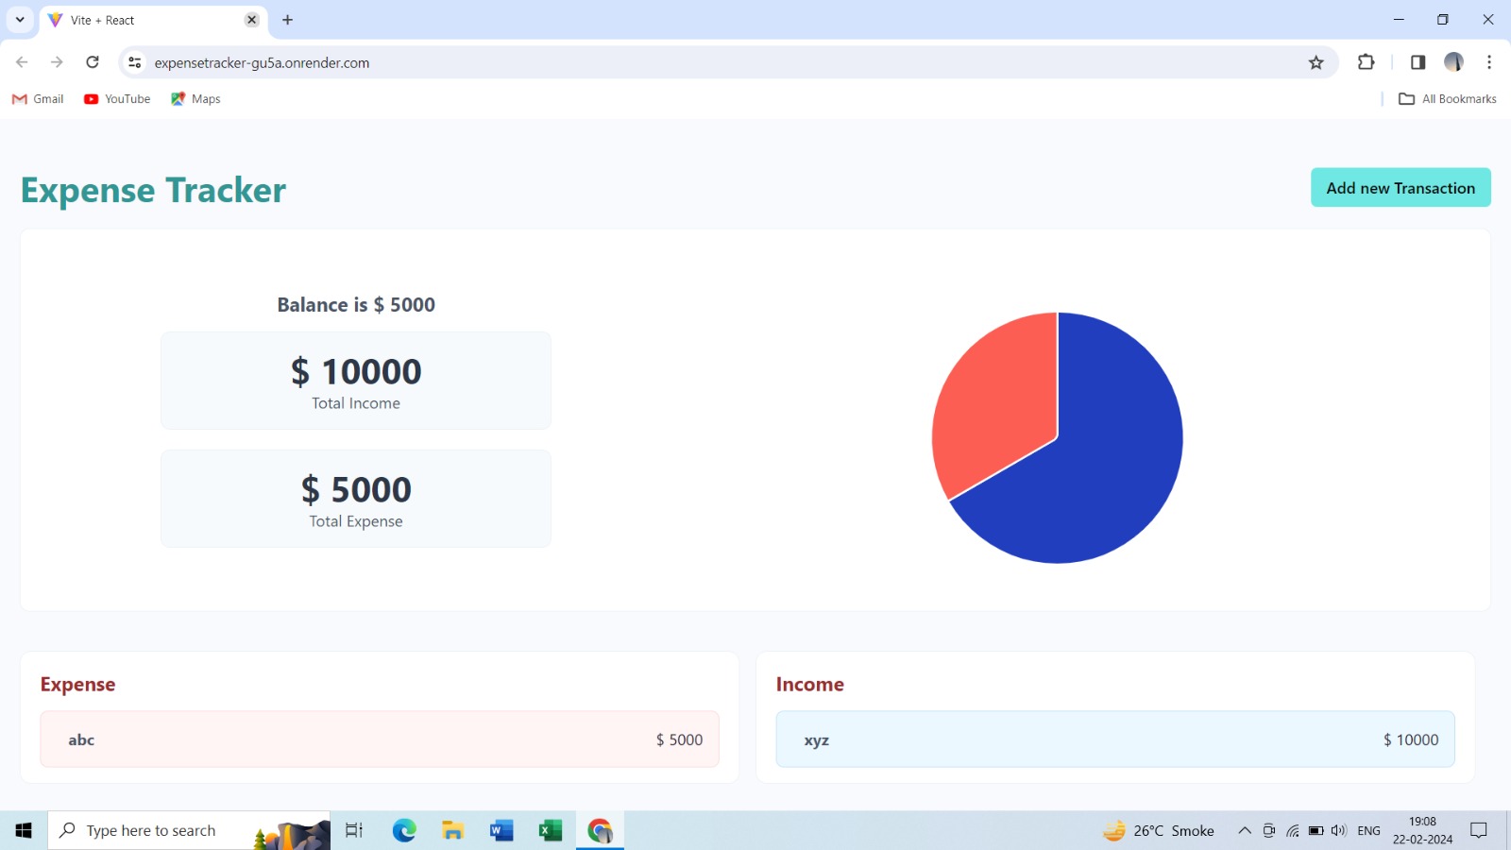Open File Explorer from the taskbar
The height and width of the screenshot is (850, 1511).
tap(453, 830)
